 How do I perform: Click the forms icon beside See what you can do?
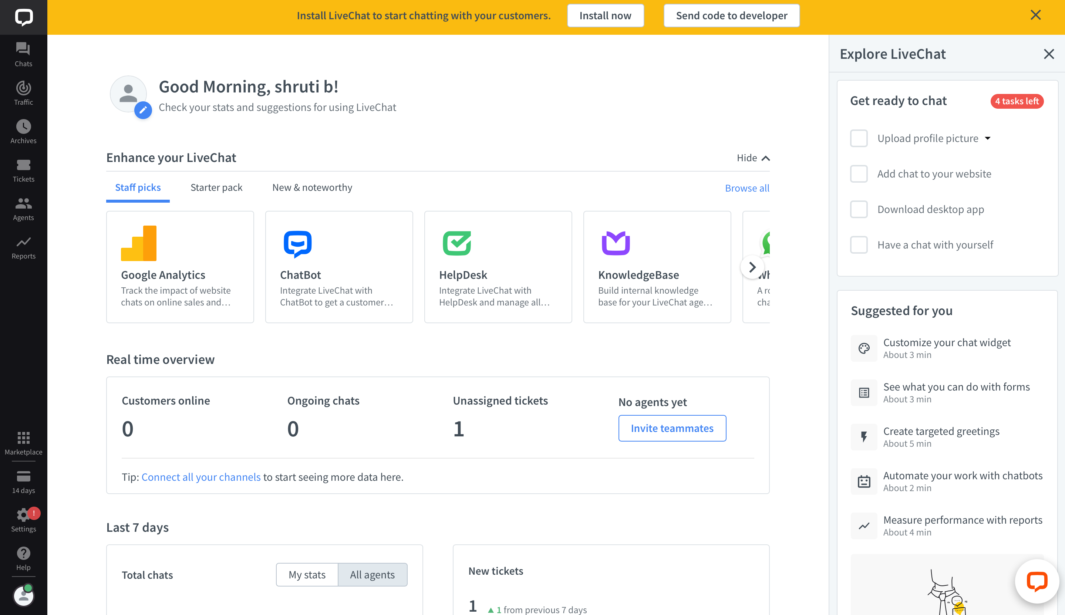click(864, 392)
